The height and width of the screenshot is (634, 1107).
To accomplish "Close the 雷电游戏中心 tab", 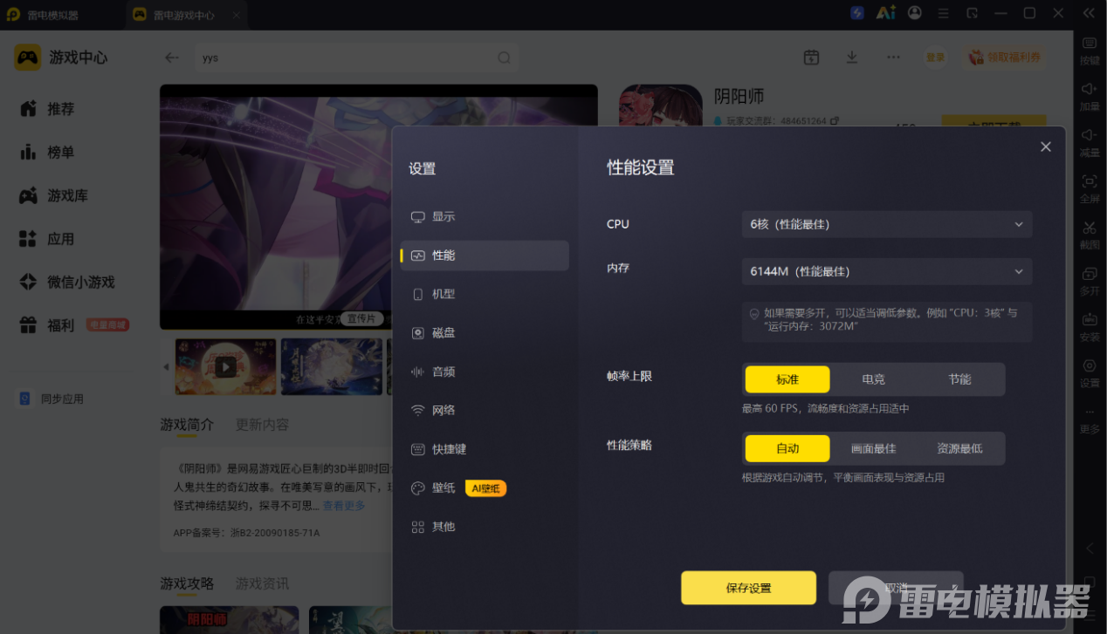I will click(237, 15).
